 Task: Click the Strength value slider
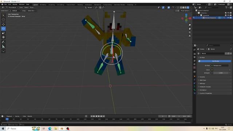tap(221, 73)
